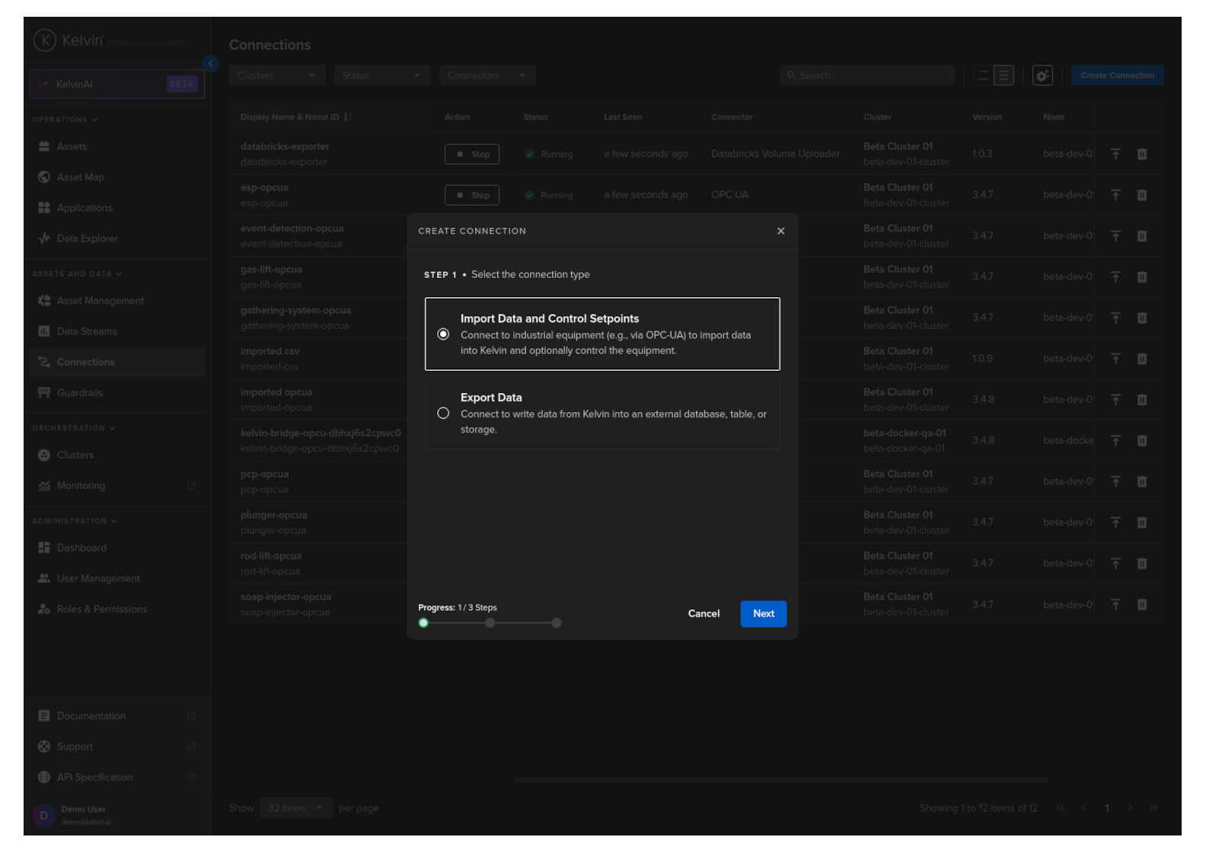Click the Asset Map globe icon
The height and width of the screenshot is (853, 1206).
click(x=44, y=177)
